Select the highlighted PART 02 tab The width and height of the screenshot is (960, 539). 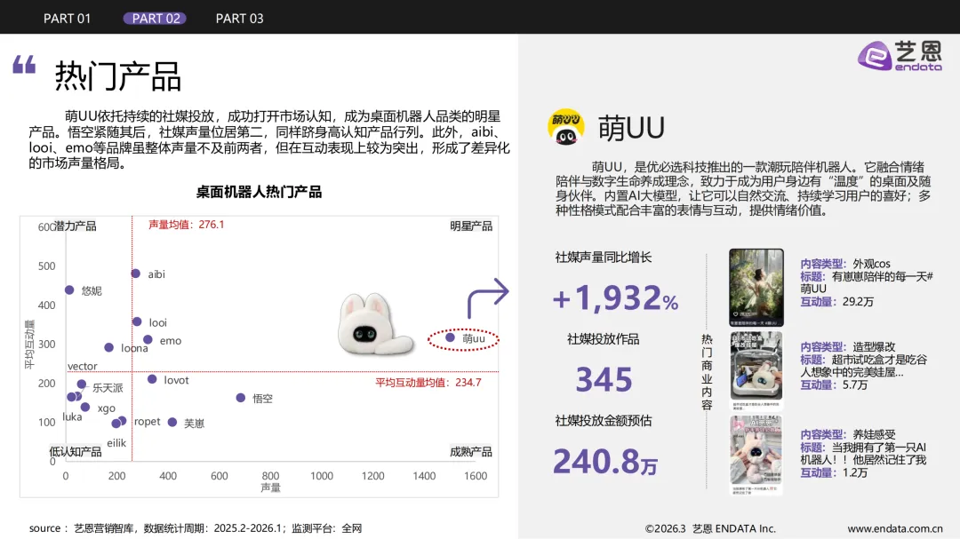[155, 19]
